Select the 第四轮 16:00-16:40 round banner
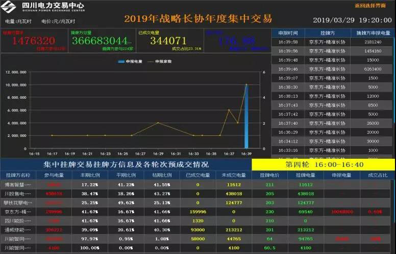Image resolution: width=396 pixels, height=254 pixels. 323,164
